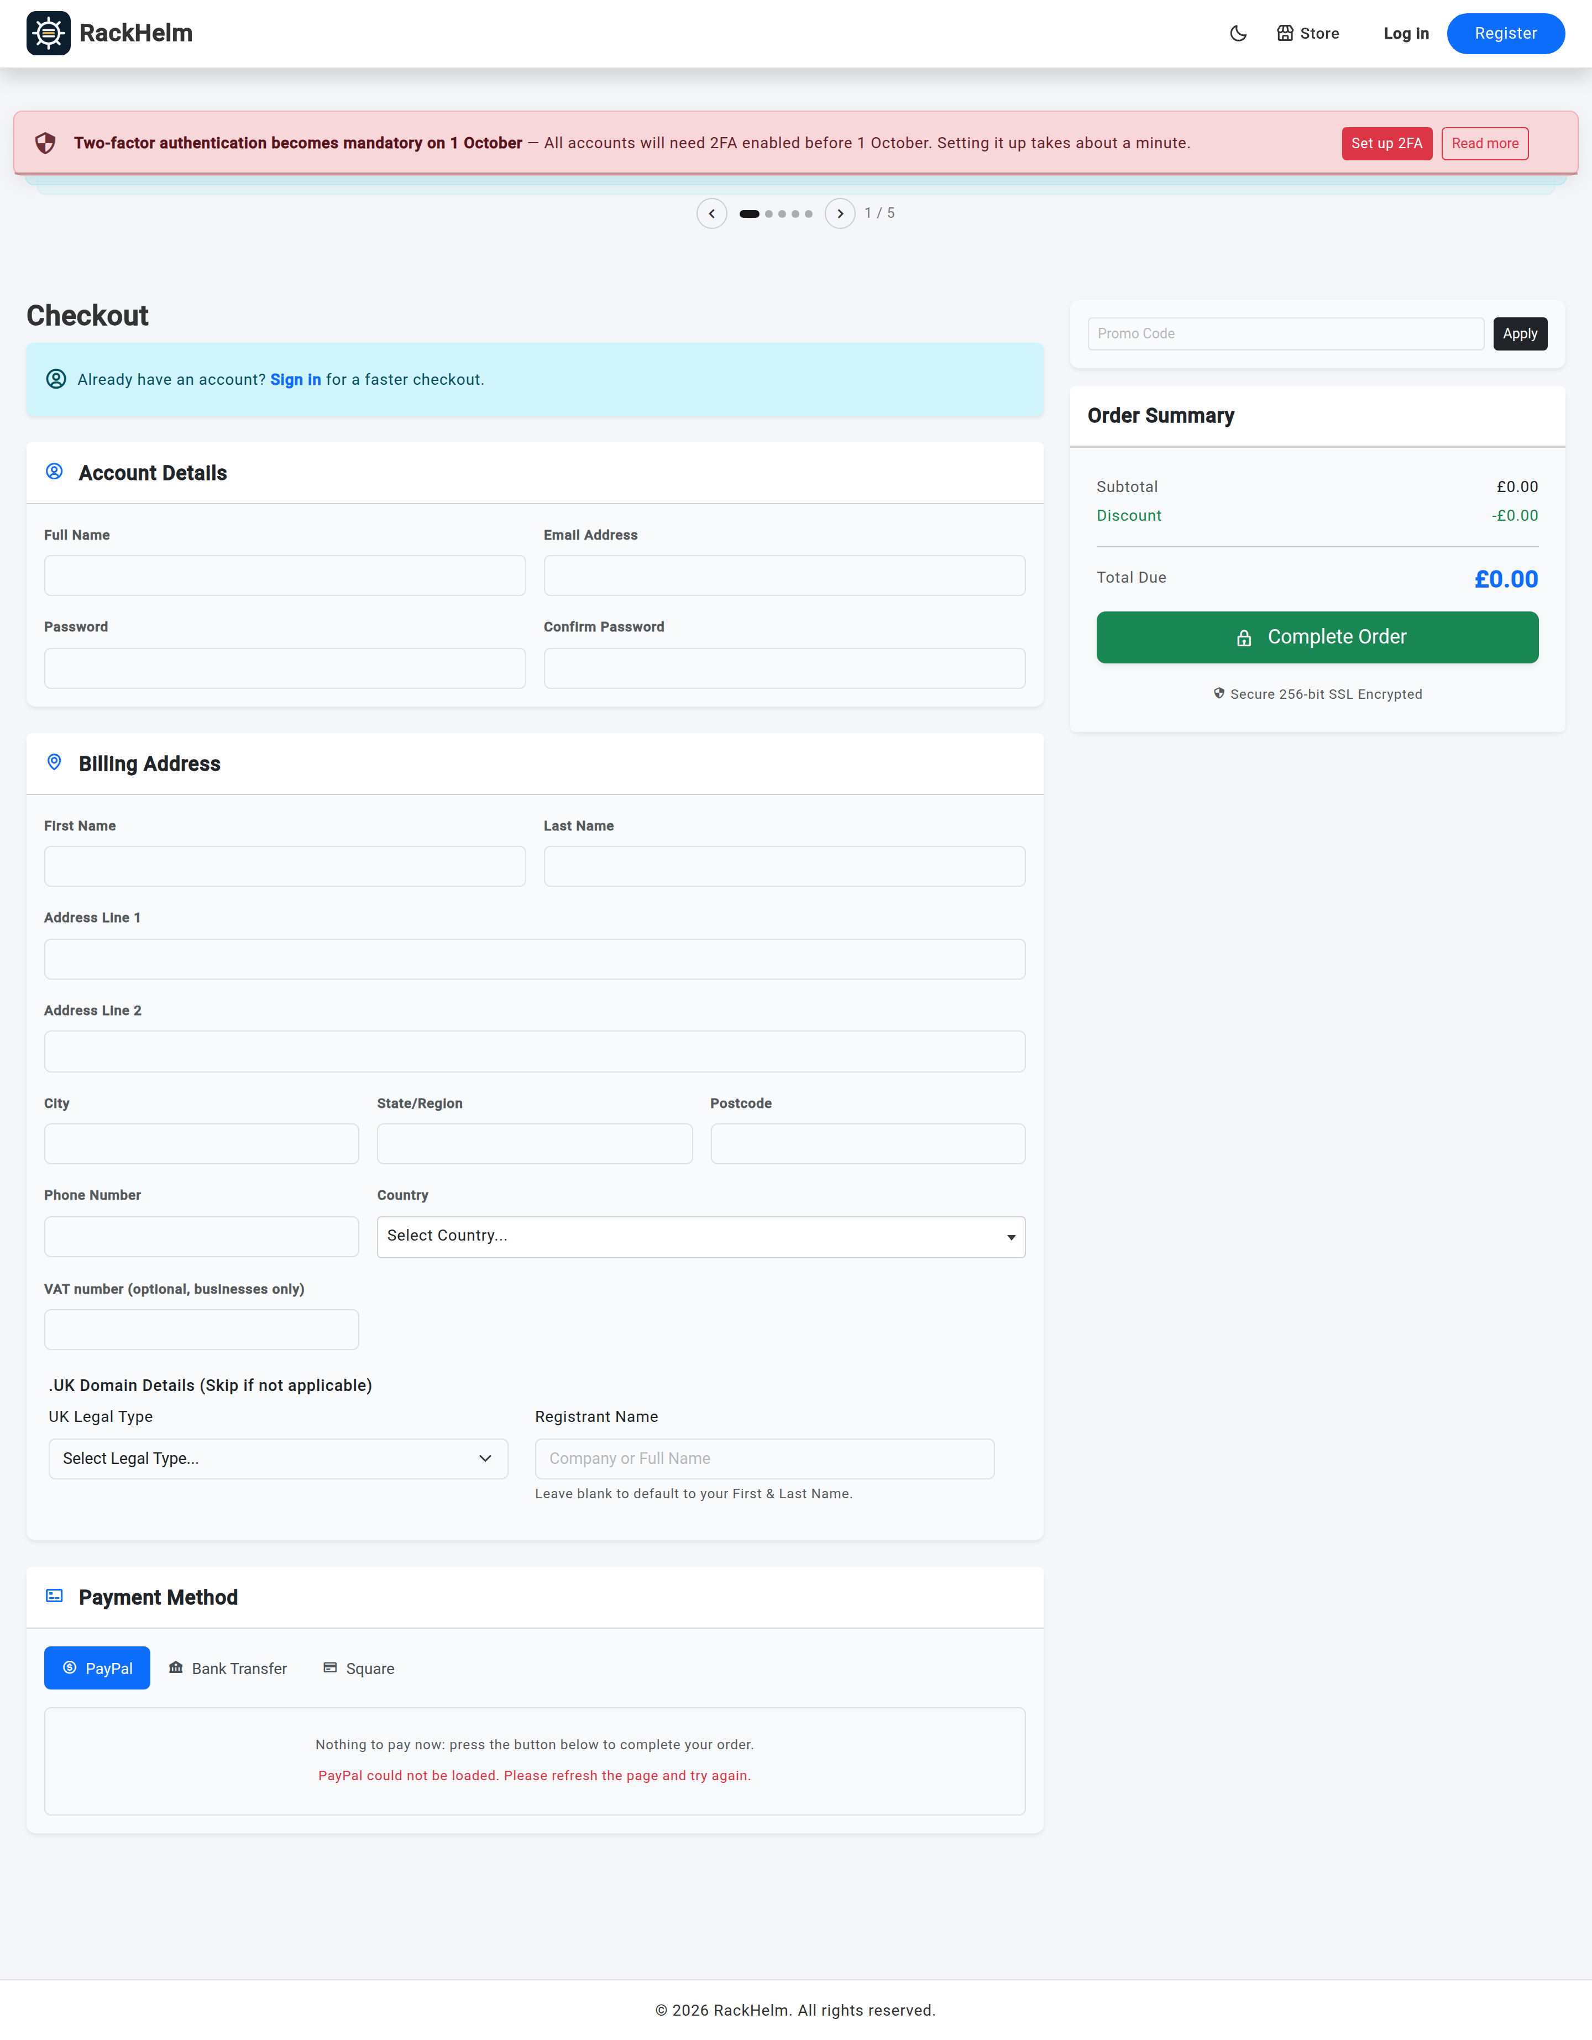Select the second carousel dot indicator
This screenshot has width=1592, height=2040.
click(x=769, y=214)
